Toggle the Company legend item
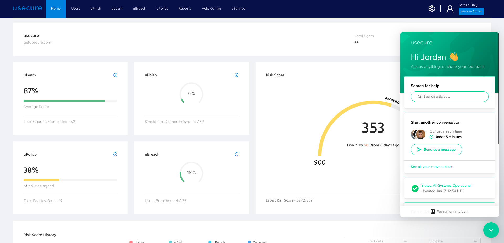 point(257,242)
